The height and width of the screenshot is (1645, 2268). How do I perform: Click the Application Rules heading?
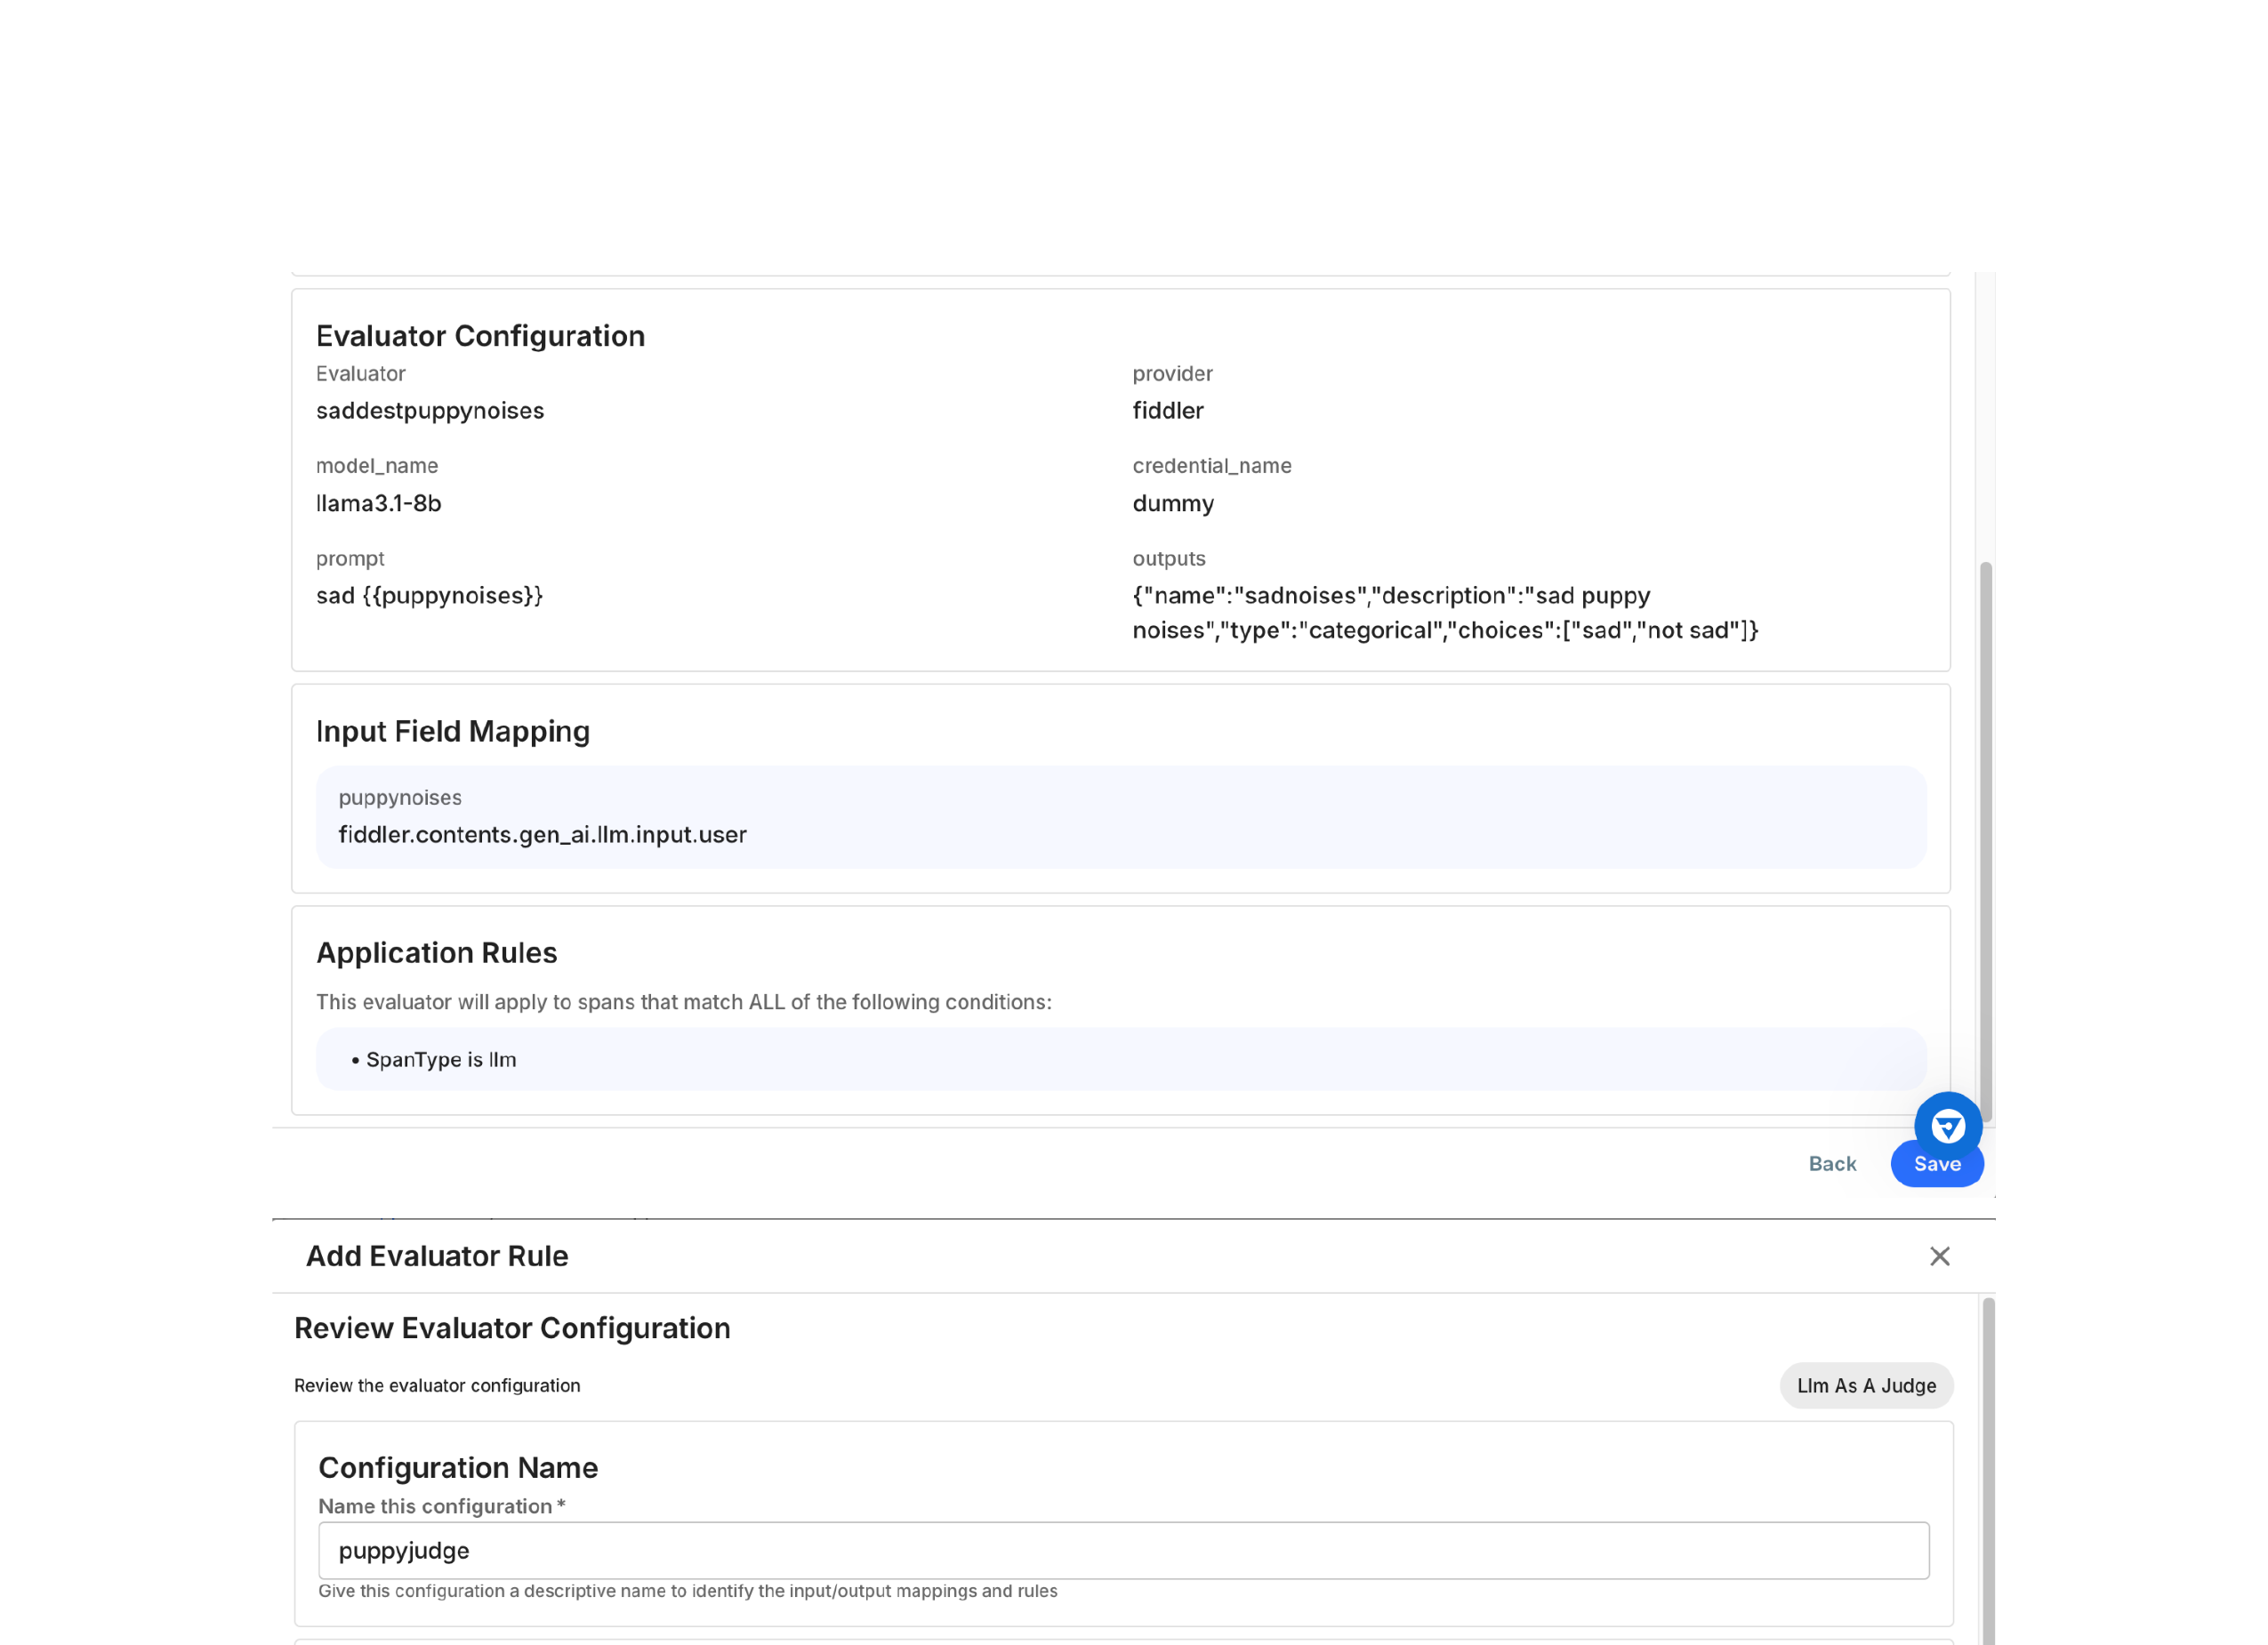coord(436,953)
